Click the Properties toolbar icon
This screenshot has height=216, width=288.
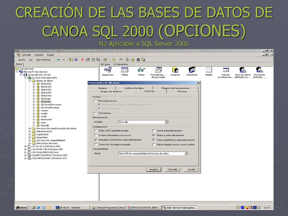click(x=88, y=60)
